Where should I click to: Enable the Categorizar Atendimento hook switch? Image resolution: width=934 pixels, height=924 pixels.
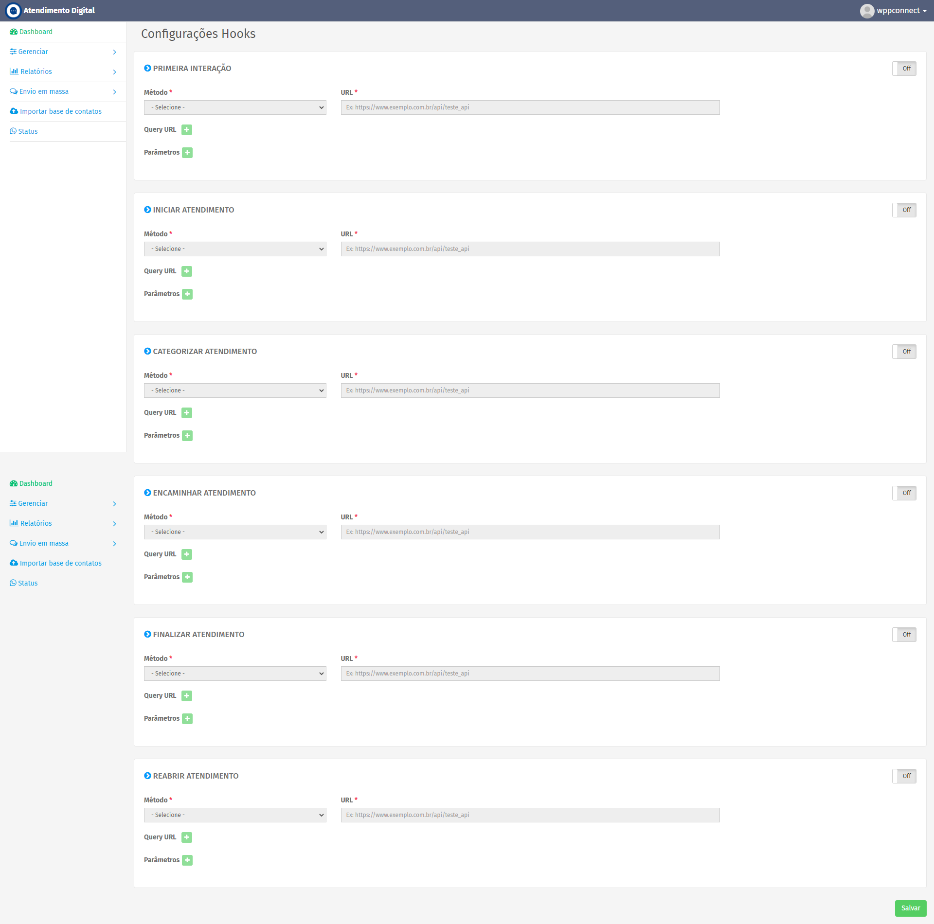[904, 352]
